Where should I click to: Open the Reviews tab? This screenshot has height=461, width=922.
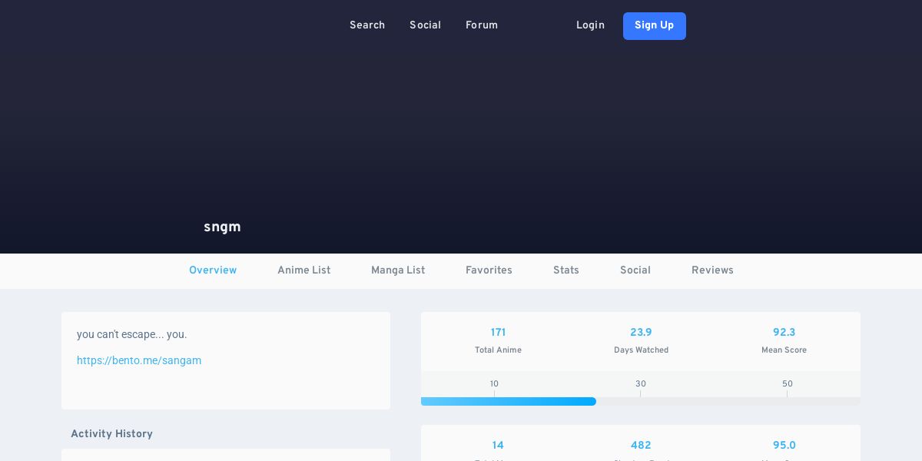[712, 270]
